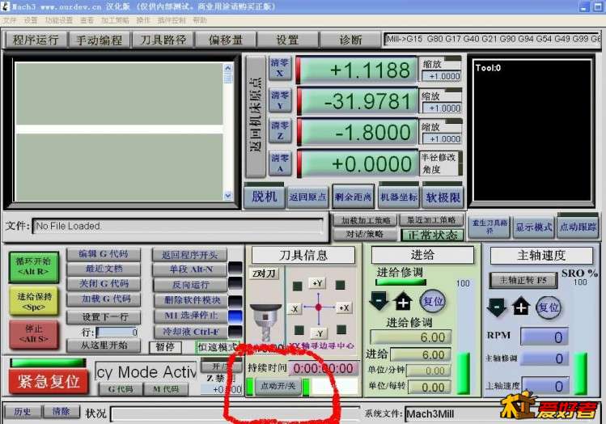Click the 点动跟踪 jog follow button
This screenshot has height=424, width=606.
578,227
